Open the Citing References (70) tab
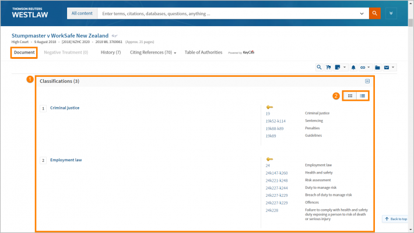The image size is (414, 233). 151,52
